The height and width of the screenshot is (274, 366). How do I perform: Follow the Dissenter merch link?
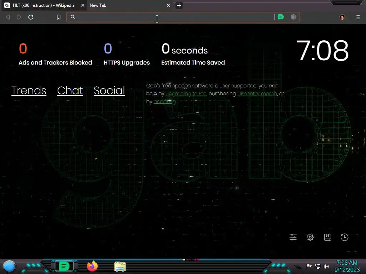tap(257, 94)
